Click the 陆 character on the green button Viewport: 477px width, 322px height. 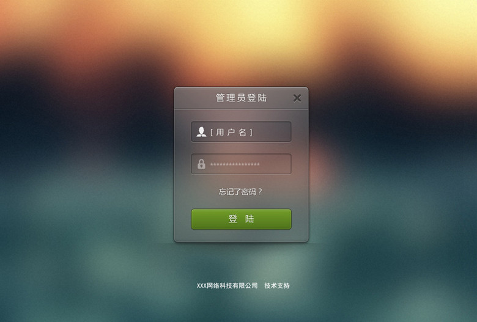[250, 219]
